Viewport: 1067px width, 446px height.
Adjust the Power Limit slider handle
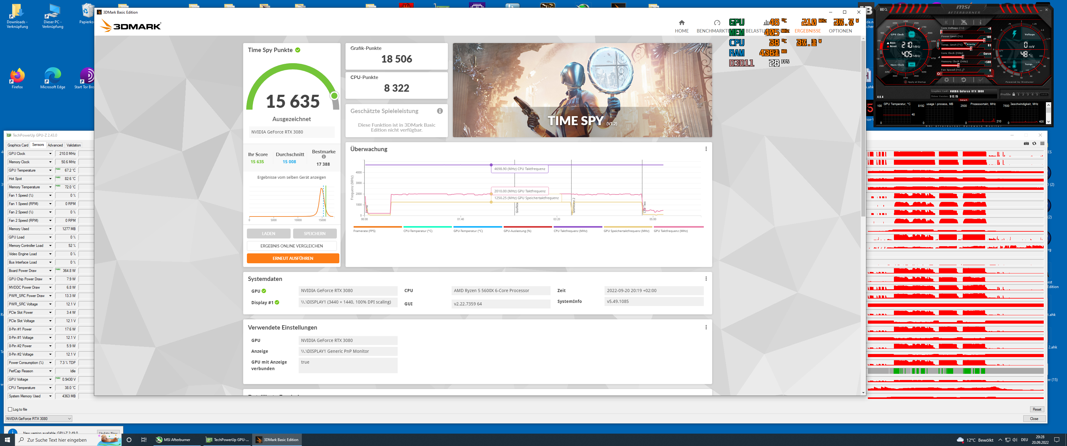click(x=984, y=41)
